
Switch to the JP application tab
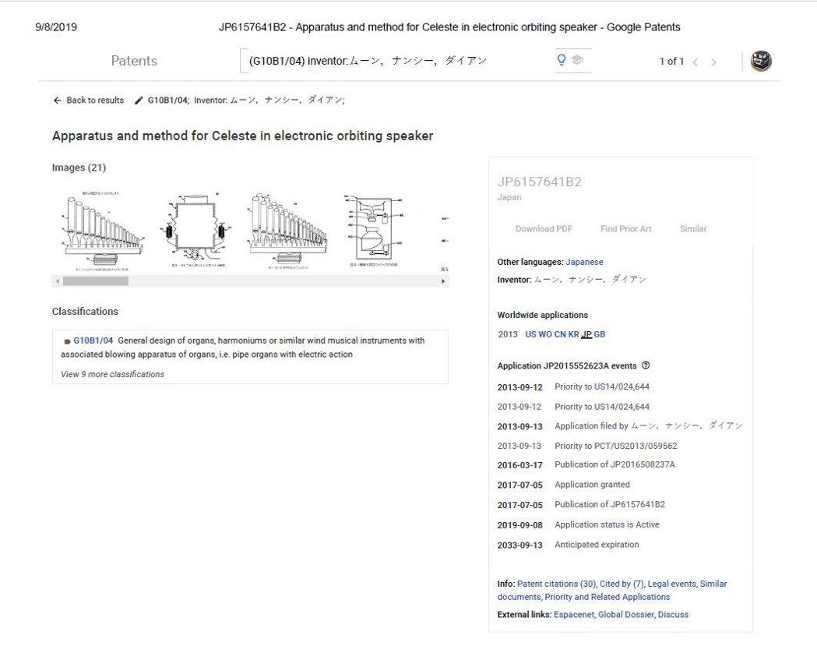pos(586,334)
